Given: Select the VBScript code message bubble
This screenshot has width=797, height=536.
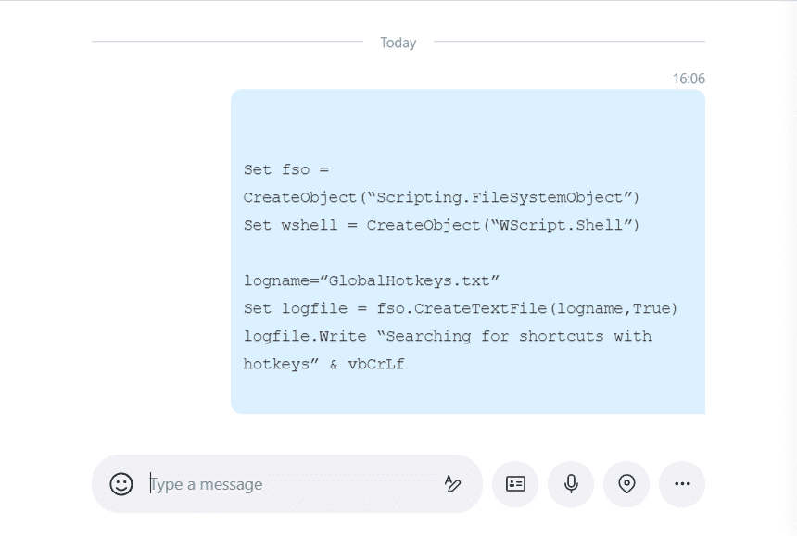Looking at the screenshot, I should [468, 250].
